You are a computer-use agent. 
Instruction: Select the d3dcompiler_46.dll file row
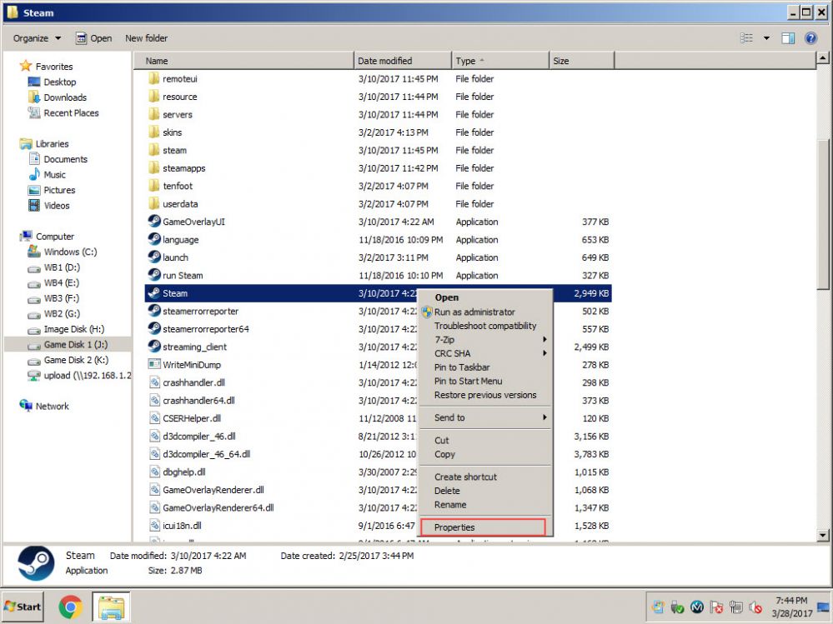click(x=379, y=437)
